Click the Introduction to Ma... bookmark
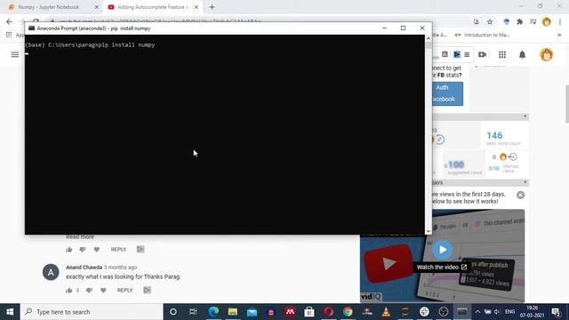 tap(482, 35)
